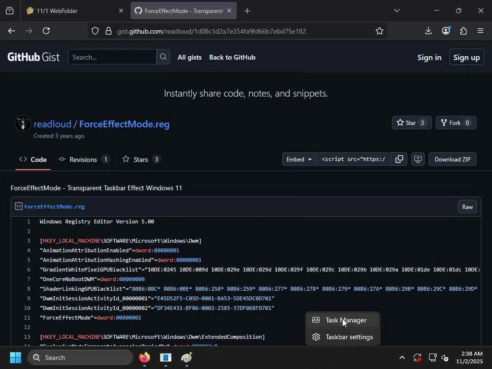The image size is (492, 369).
Task: Open a new browser tab
Action: click(247, 11)
